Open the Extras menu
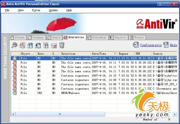The width and height of the screenshot is (180, 124). [x=36, y=10]
